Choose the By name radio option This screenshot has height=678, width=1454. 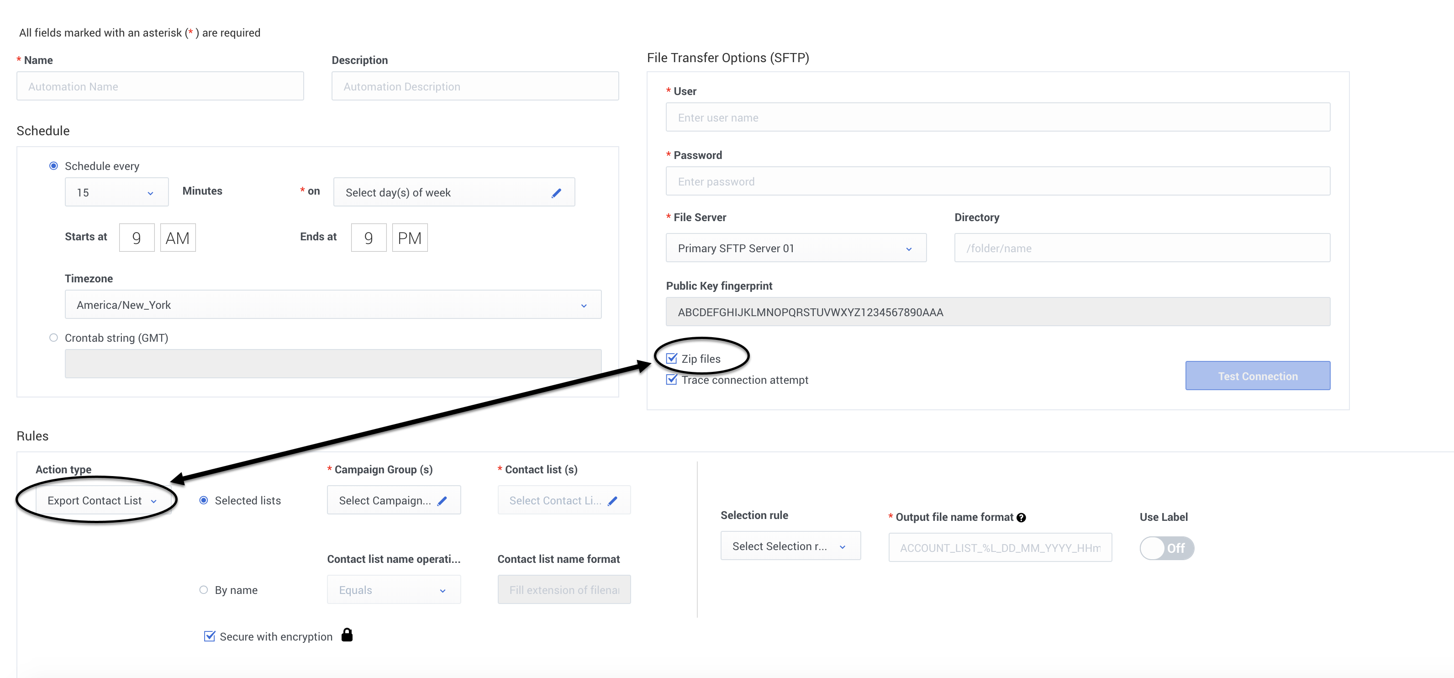204,589
